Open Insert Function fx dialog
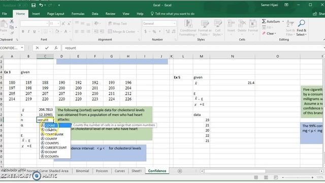Screen dimensions: 325x183 56,48
